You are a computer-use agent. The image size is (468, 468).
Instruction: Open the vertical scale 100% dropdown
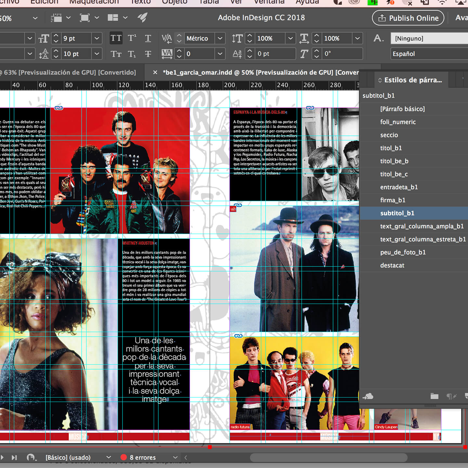point(291,38)
